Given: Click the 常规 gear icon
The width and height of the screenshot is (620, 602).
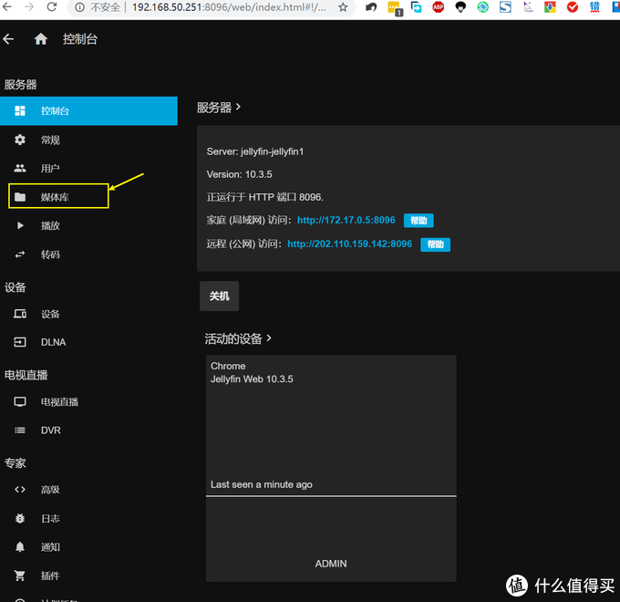Looking at the screenshot, I should coord(20,140).
